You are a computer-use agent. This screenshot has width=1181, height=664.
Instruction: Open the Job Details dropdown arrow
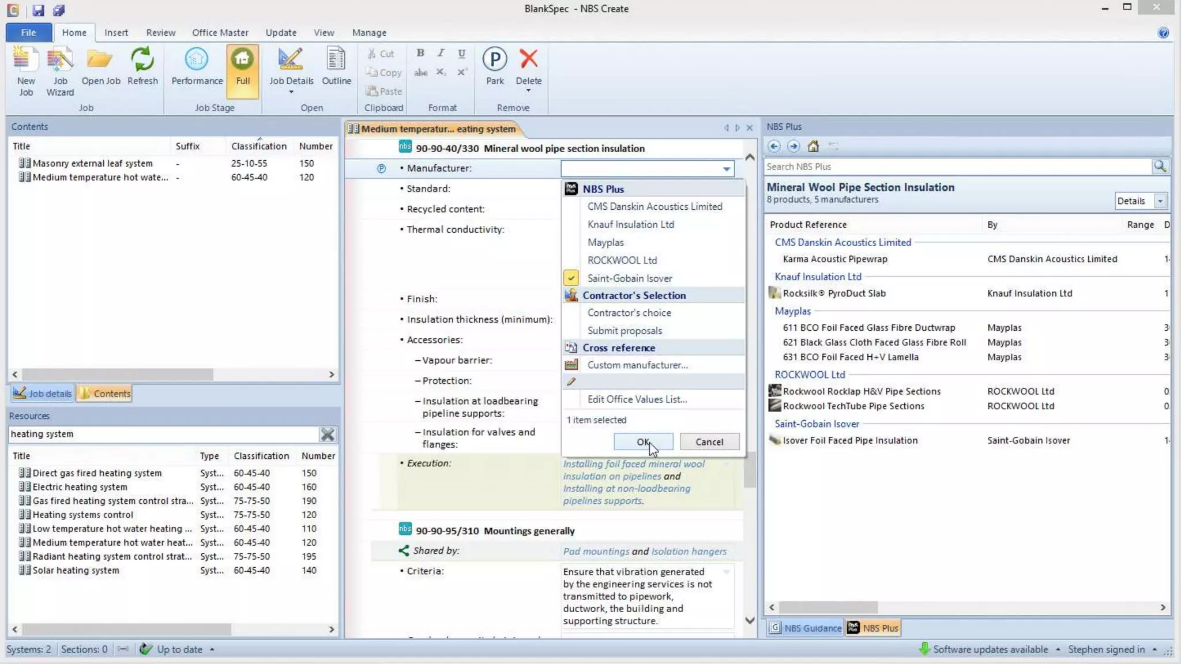coord(291,92)
